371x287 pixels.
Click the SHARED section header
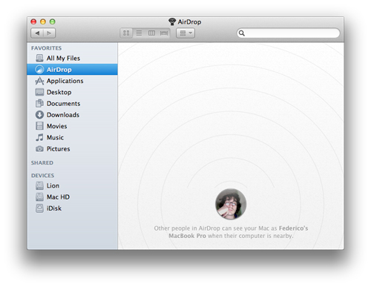[x=42, y=162]
